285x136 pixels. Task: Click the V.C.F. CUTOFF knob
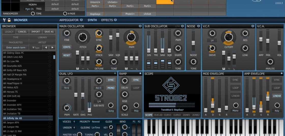coord(229,37)
